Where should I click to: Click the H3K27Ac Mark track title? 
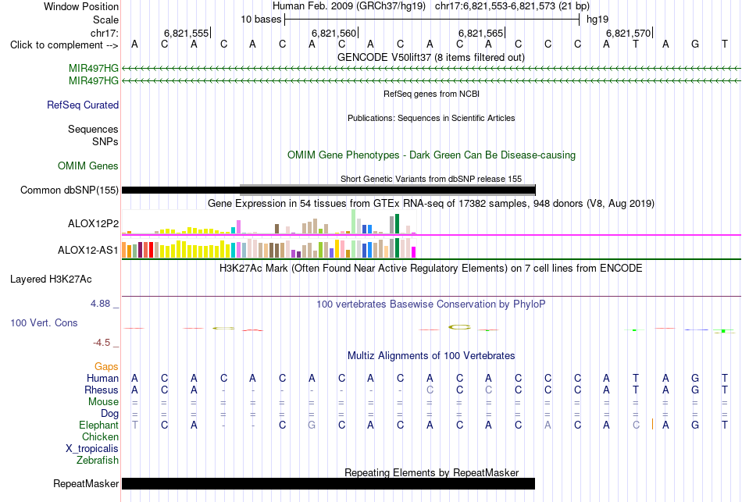(x=430, y=269)
